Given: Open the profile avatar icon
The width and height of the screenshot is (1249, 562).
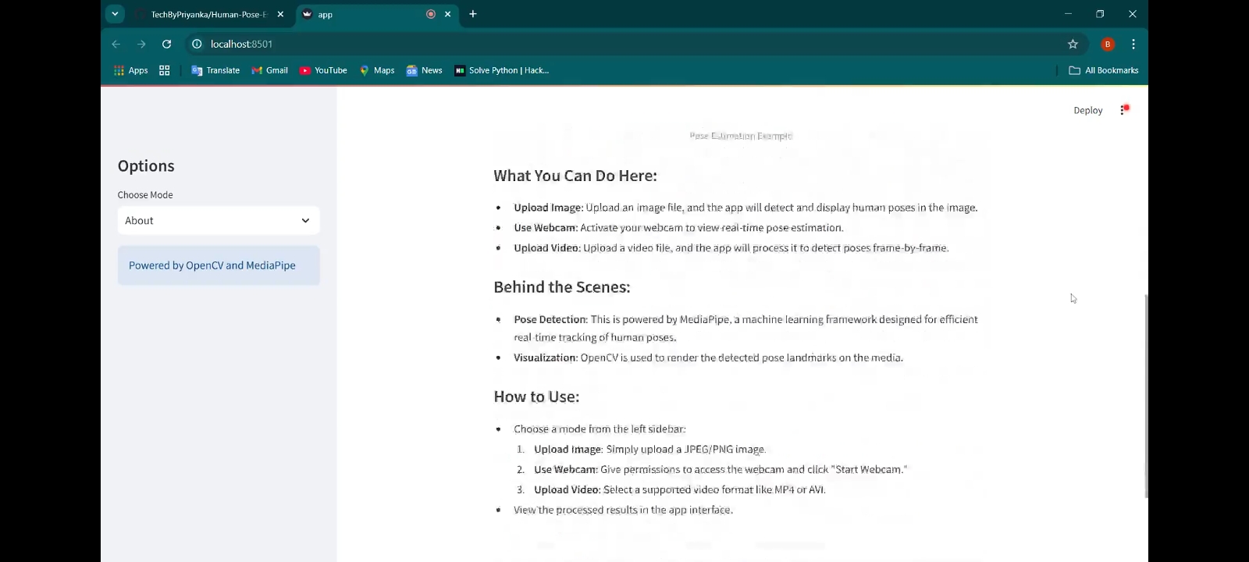Looking at the screenshot, I should [x=1107, y=44].
